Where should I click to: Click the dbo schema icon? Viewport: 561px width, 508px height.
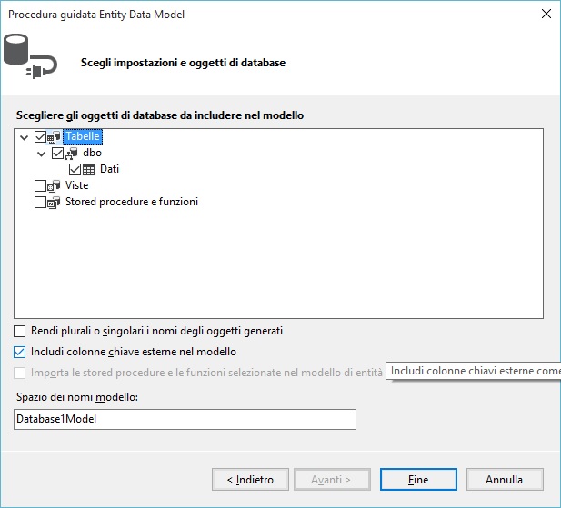pyautogui.click(x=71, y=154)
